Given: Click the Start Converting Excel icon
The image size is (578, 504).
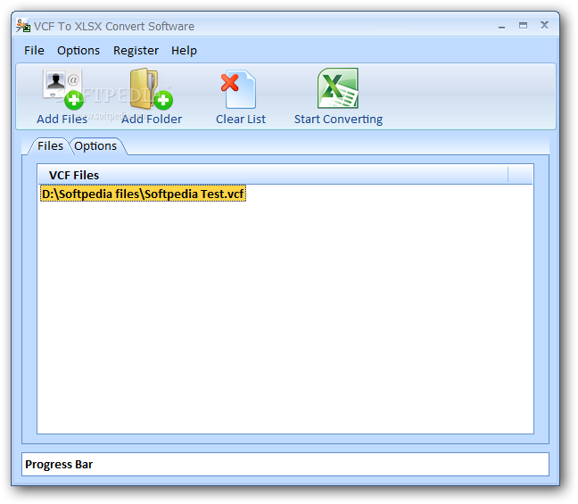Looking at the screenshot, I should click(338, 88).
